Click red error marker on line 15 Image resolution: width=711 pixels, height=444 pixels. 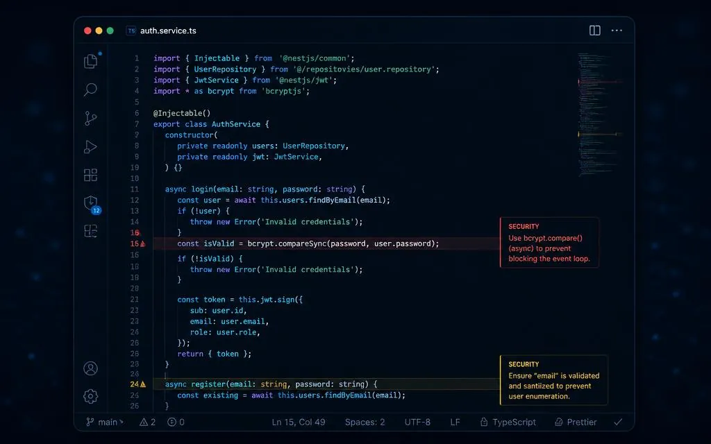[143, 244]
